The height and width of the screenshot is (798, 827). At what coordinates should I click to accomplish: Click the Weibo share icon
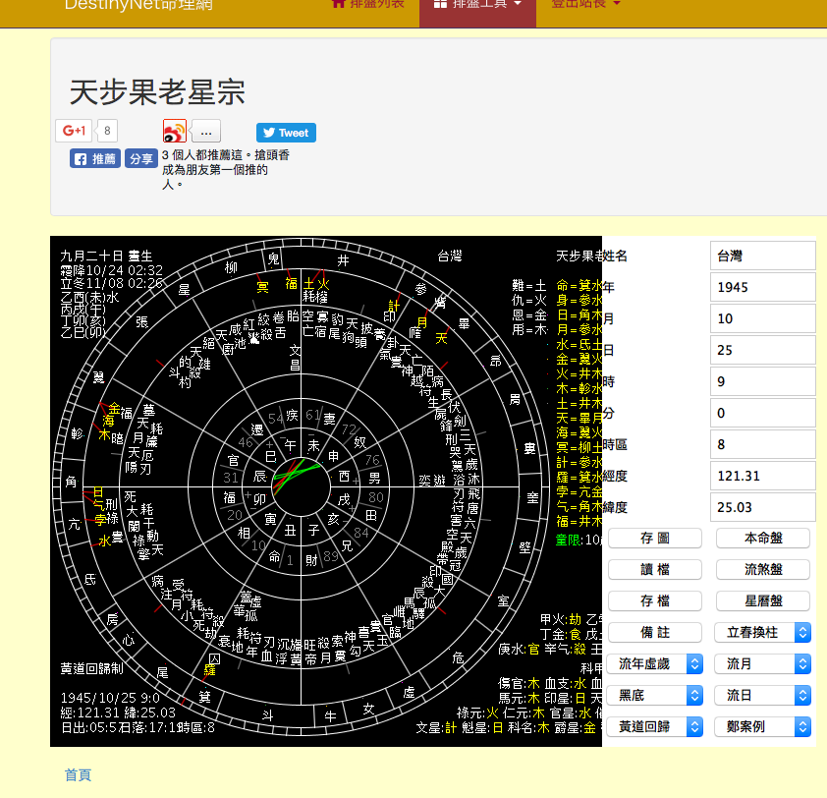tap(174, 132)
